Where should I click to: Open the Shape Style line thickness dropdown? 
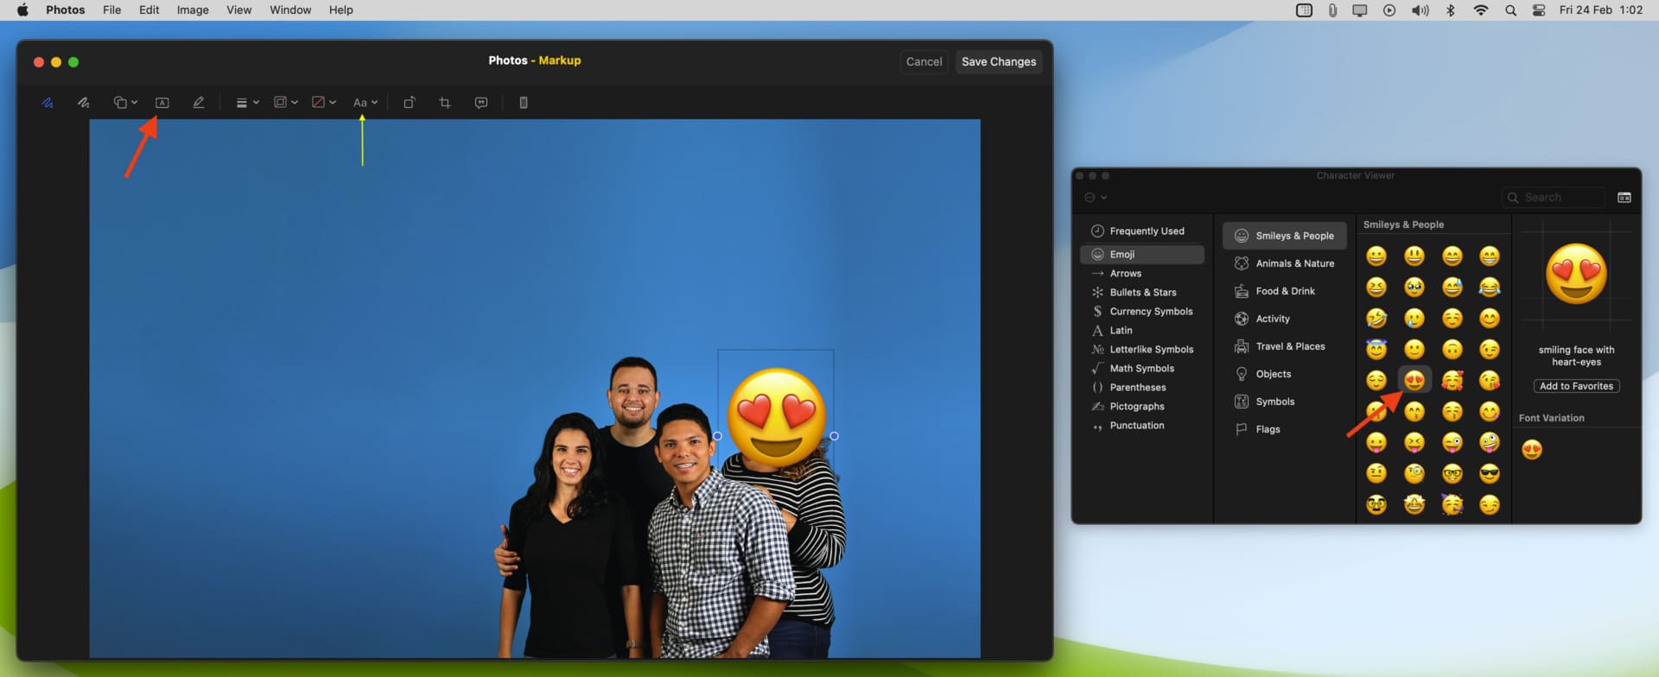[247, 103]
